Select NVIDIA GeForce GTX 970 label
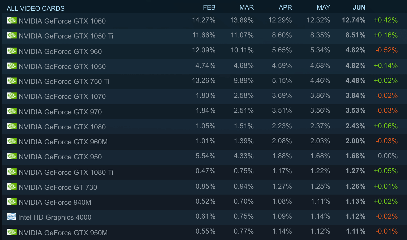 (x=60, y=112)
